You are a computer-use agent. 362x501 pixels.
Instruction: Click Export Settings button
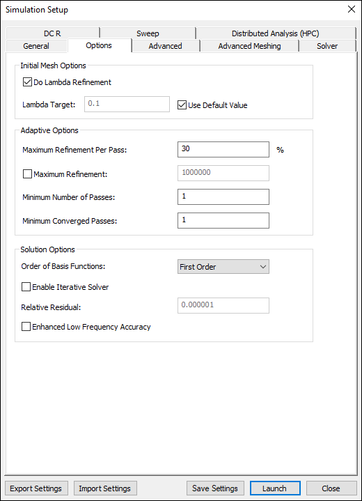tap(36, 488)
